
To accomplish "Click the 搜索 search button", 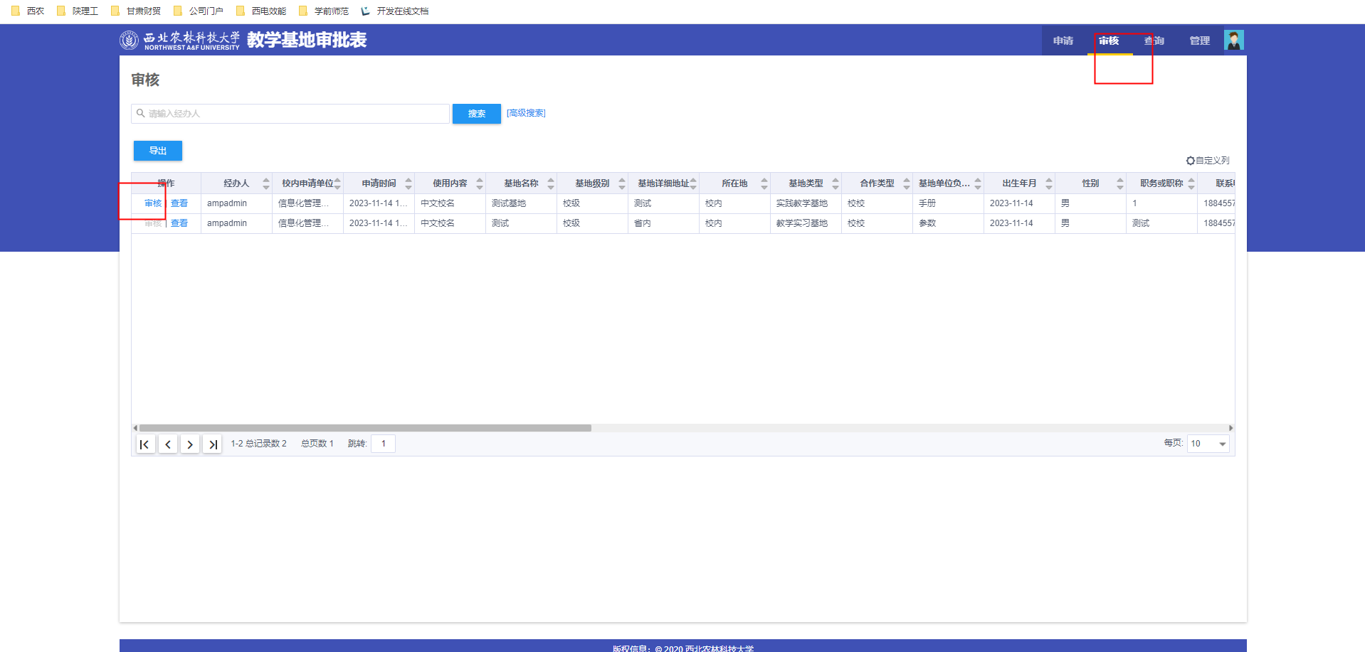I will [x=476, y=114].
